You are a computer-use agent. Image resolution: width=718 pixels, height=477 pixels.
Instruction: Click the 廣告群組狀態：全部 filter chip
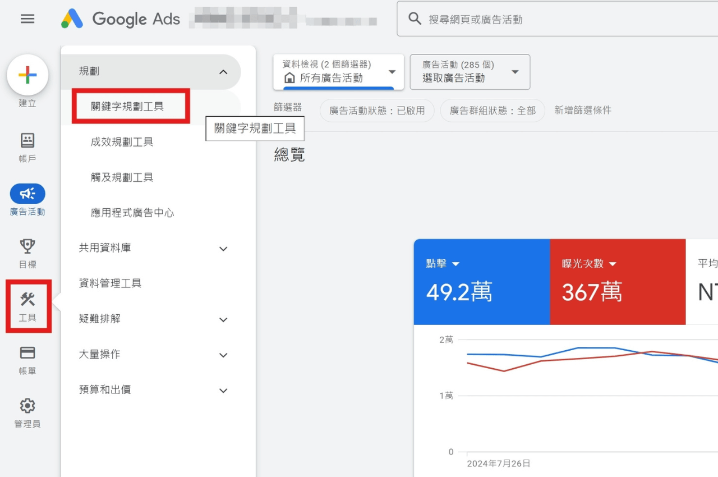point(493,111)
